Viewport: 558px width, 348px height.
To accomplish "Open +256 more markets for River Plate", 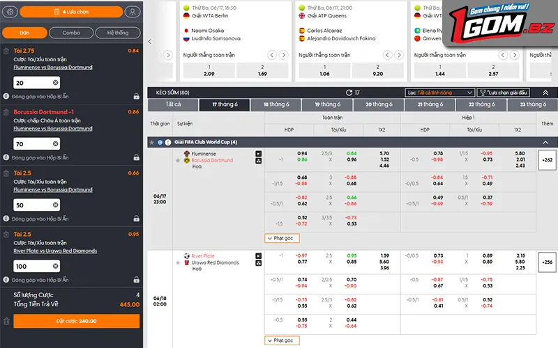I will click(547, 262).
